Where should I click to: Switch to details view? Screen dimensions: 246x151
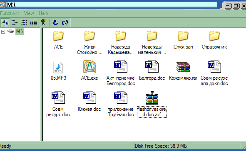pos(33,23)
